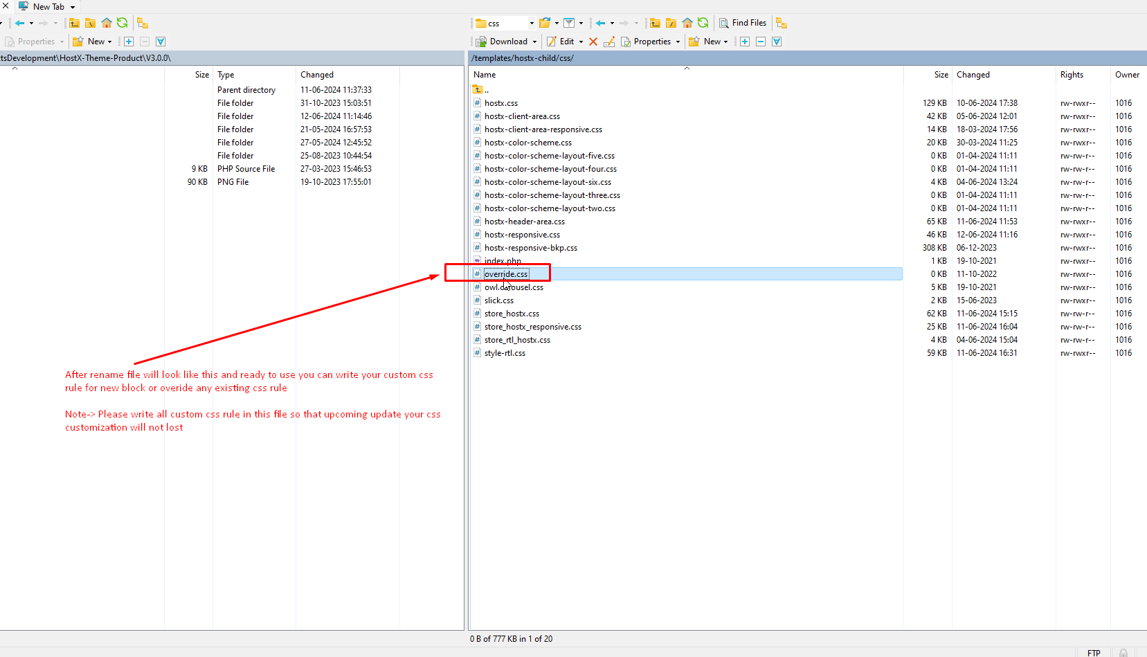Click the remote root directory icon
This screenshot has width=1147, height=657.
pyautogui.click(x=671, y=23)
